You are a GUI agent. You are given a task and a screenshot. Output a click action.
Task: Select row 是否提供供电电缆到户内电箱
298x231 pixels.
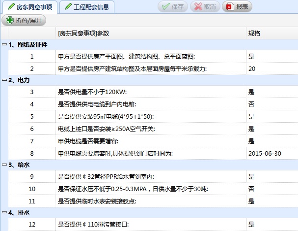tap(153, 104)
